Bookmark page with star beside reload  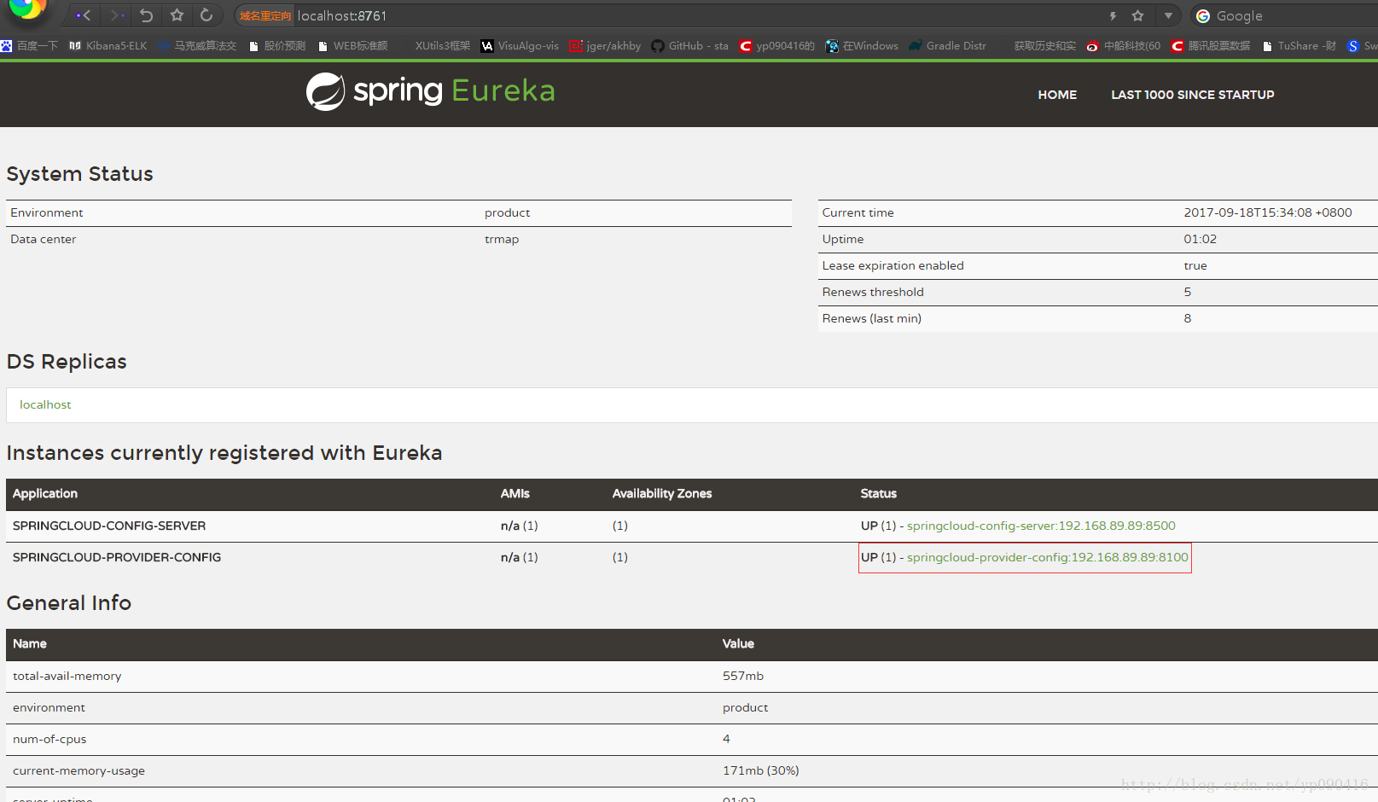point(177,15)
